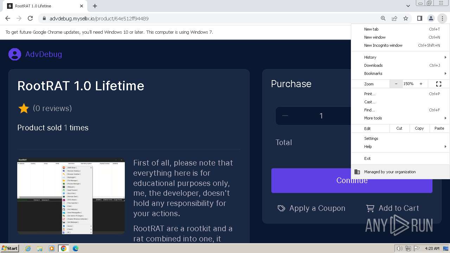Open Windows Explorer folder in taskbar
450x253 pixels.
point(40,248)
